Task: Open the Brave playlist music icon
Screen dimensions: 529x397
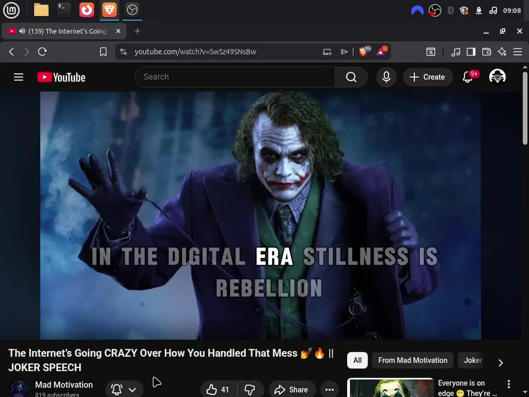Action: click(456, 52)
